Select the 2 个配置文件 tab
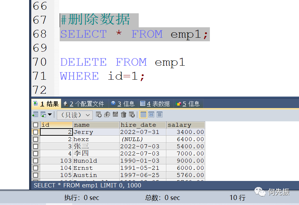 point(85,104)
